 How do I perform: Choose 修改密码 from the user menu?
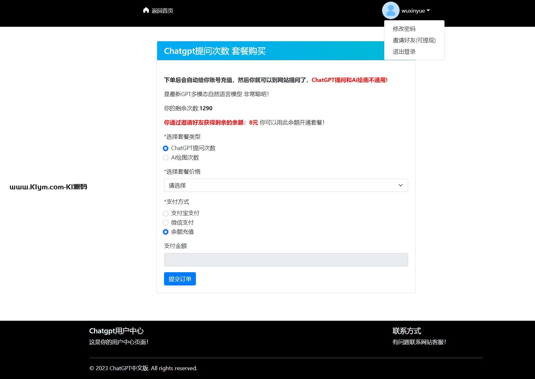click(x=404, y=29)
